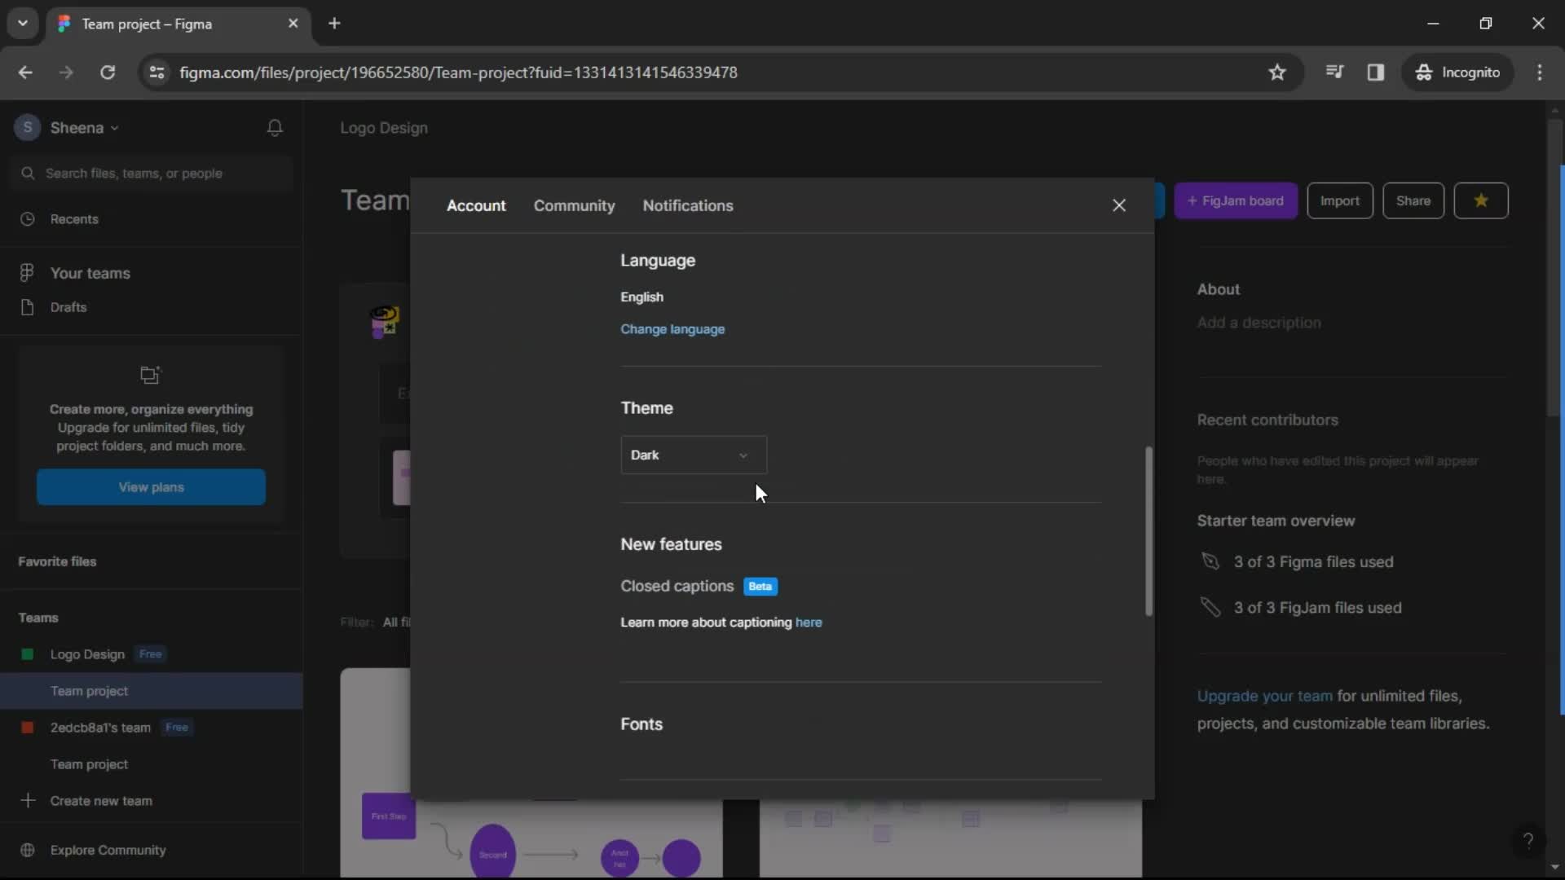The image size is (1565, 880).
Task: Select Dark theme from dropdown
Action: click(694, 453)
